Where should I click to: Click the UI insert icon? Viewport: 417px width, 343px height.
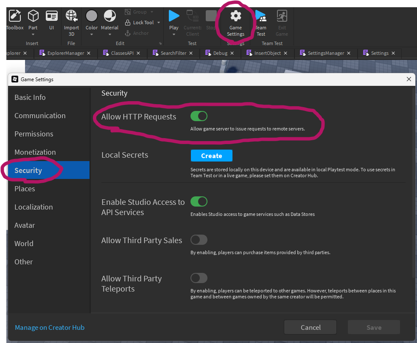tap(52, 16)
